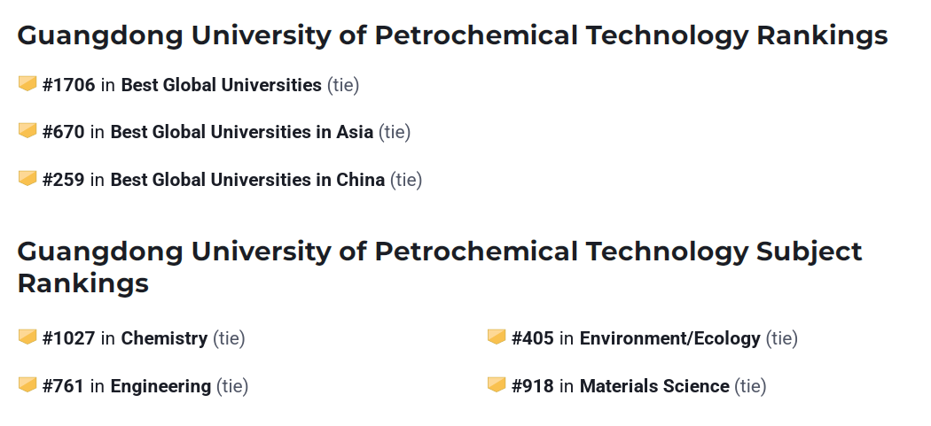The height and width of the screenshot is (426, 931).
Task: Click the (tie) label after Materials Science
Action: (750, 386)
